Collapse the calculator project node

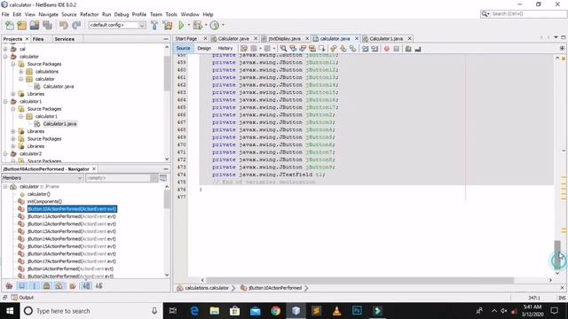point(5,57)
